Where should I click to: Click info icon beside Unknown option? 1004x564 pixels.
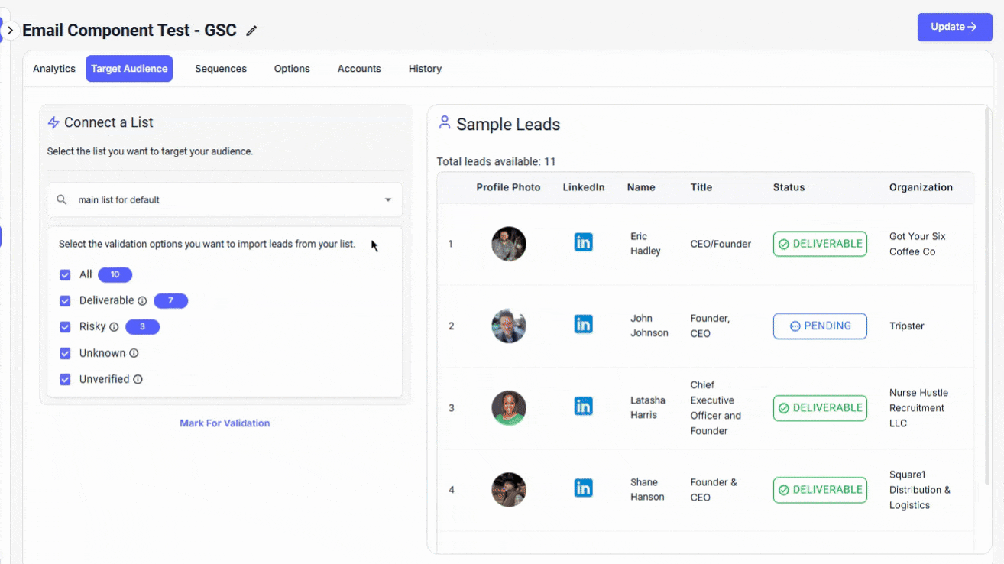(x=134, y=353)
